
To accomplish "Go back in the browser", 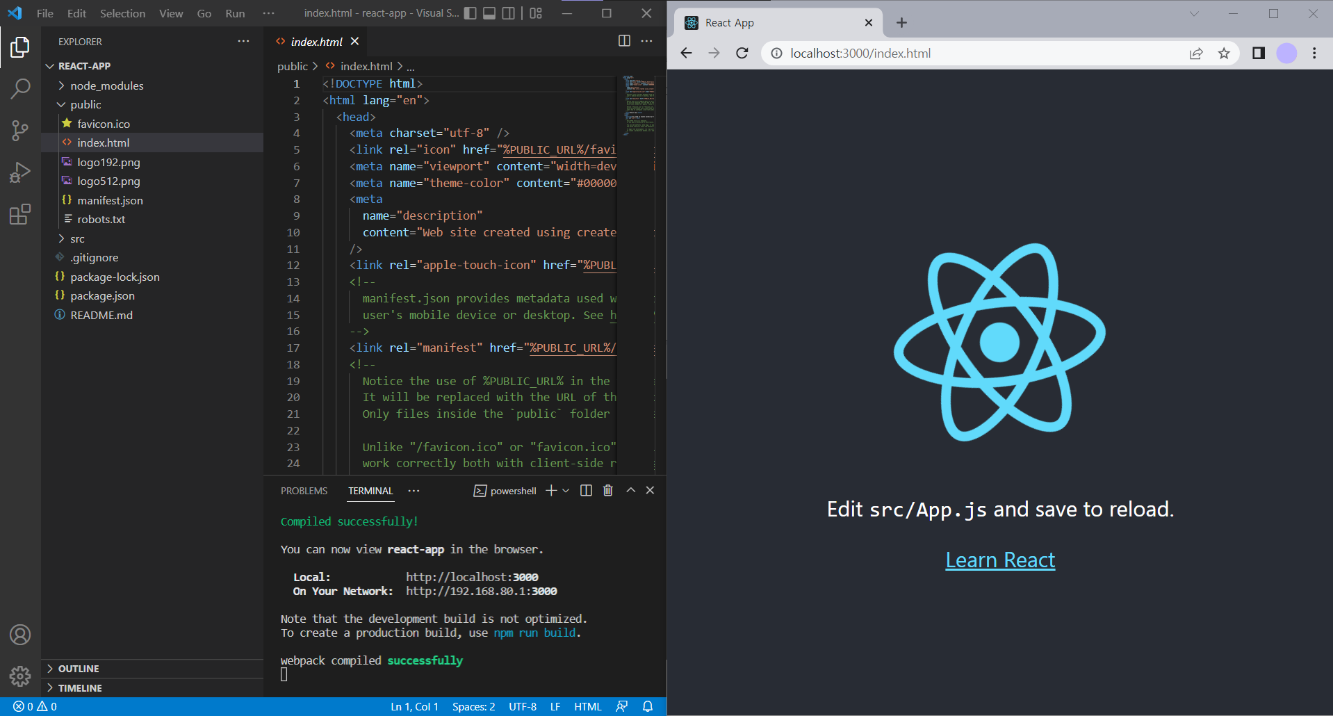I will tap(686, 53).
